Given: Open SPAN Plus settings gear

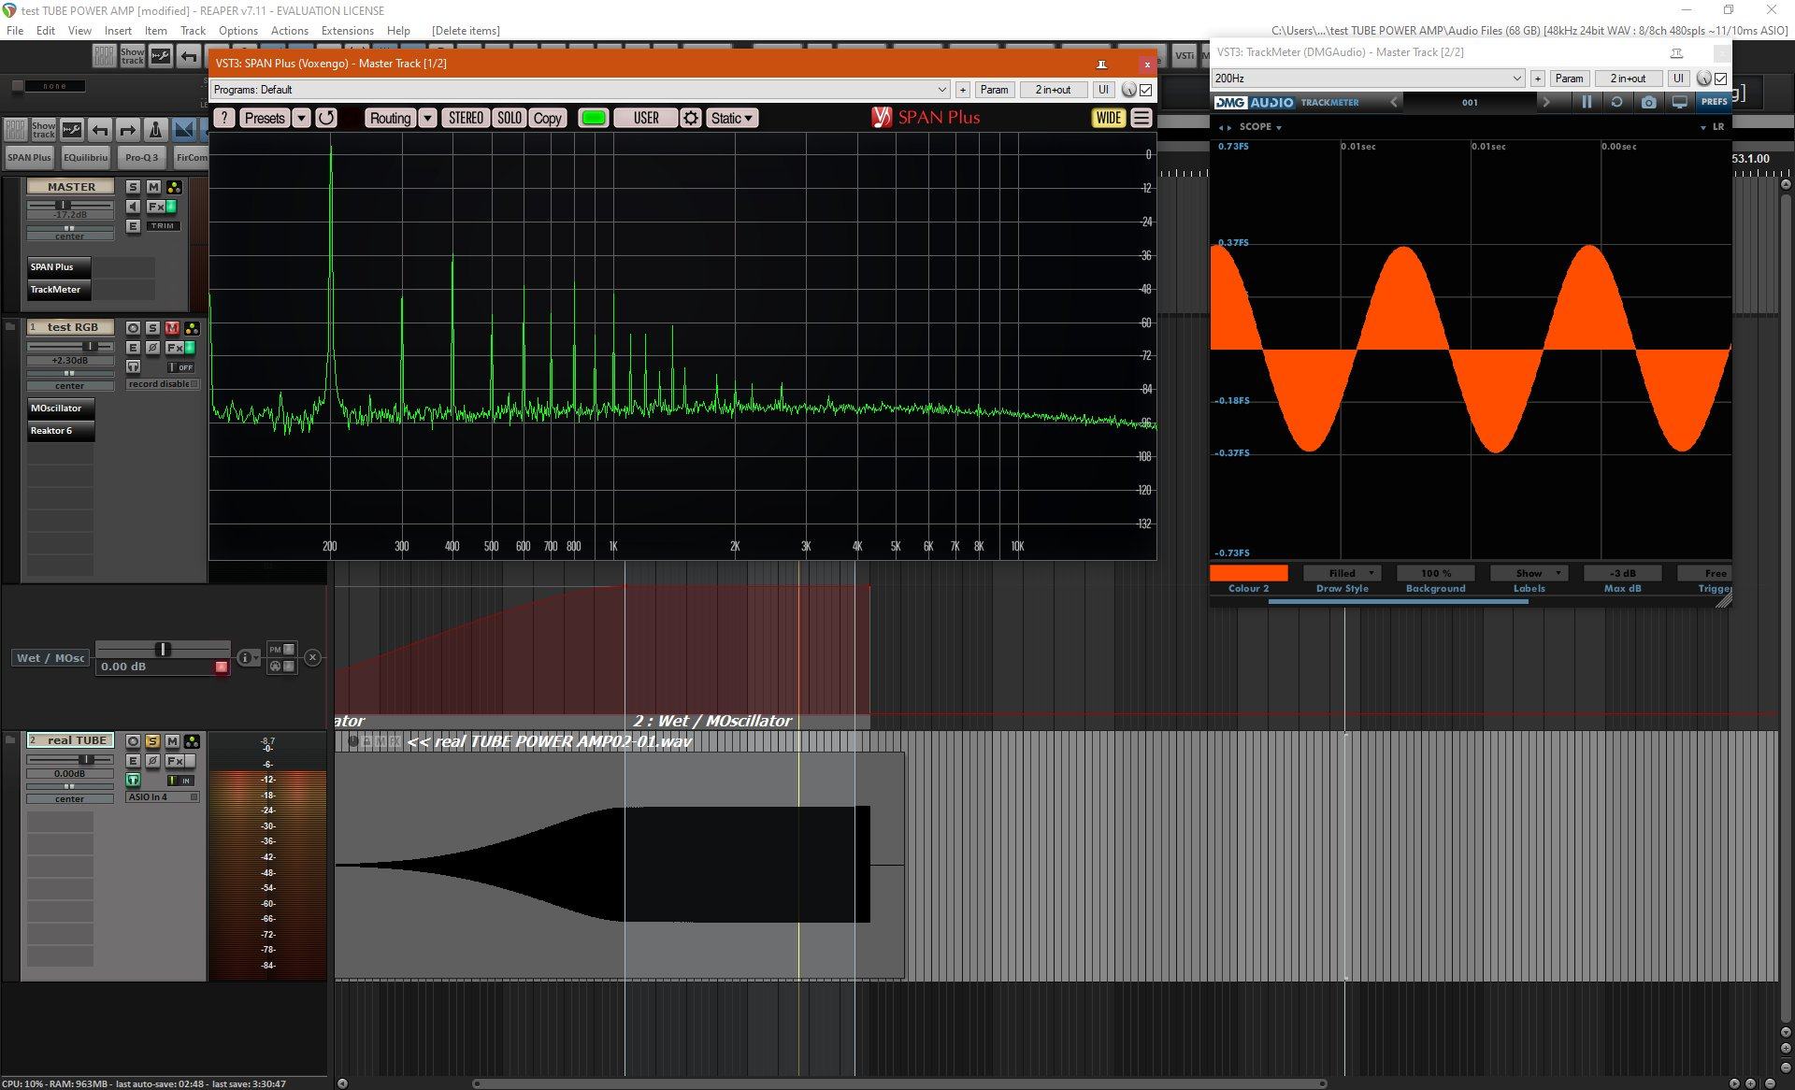Looking at the screenshot, I should [x=691, y=118].
